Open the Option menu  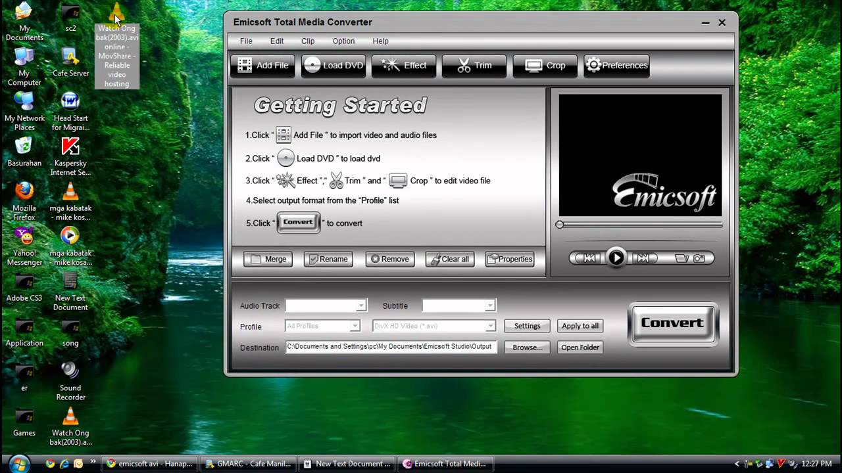pos(343,41)
